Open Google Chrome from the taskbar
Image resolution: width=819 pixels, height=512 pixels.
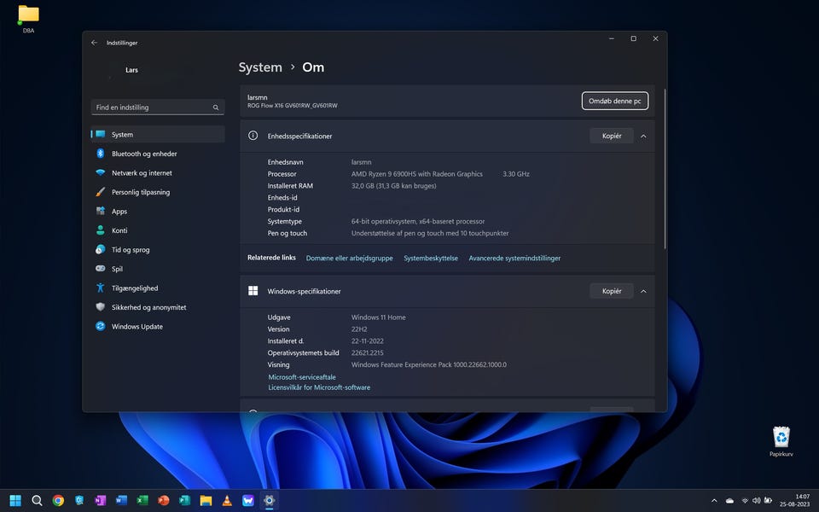58,501
